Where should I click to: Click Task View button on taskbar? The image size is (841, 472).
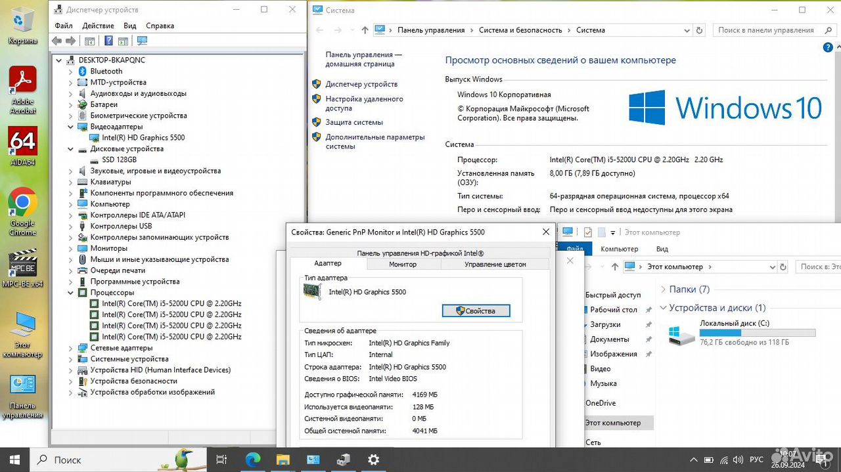[222, 460]
